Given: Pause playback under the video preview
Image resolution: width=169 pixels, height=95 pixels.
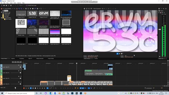Looking at the screenshot, I should (x=120, y=54).
